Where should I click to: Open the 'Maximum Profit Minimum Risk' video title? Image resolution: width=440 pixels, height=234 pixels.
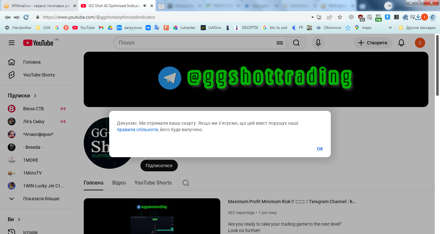292,202
